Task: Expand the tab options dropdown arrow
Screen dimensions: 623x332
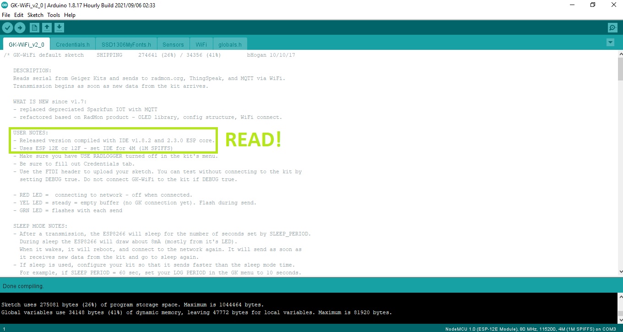Action: click(x=610, y=43)
